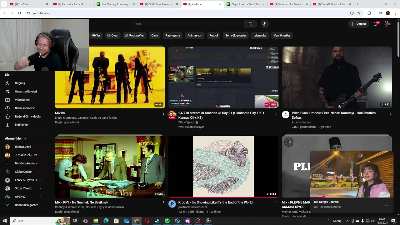Show hidden system tray icons
Image resolution: width=400 pixels, height=225 pixels.
(347, 221)
